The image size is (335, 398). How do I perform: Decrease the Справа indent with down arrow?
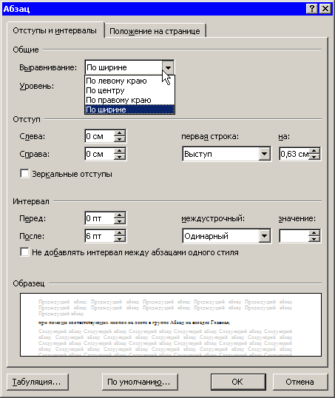click(120, 157)
